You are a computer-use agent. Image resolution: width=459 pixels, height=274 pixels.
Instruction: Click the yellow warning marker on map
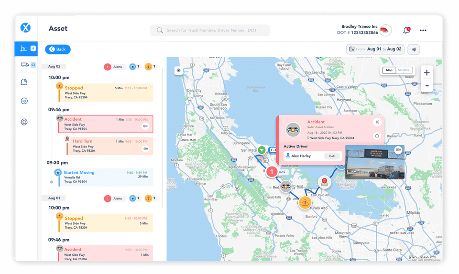(305, 202)
